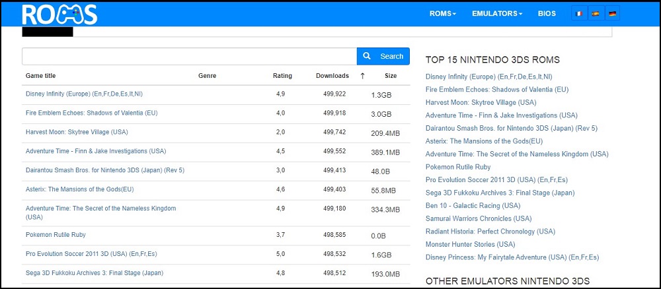Open Harvest Moon: Skytree Village table row
661x289 pixels.
coord(77,132)
